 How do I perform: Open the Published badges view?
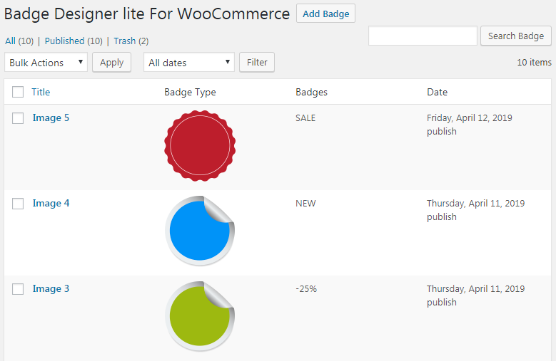tap(64, 41)
